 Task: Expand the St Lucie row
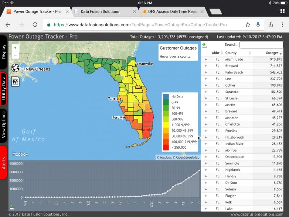[x=206, y=98]
